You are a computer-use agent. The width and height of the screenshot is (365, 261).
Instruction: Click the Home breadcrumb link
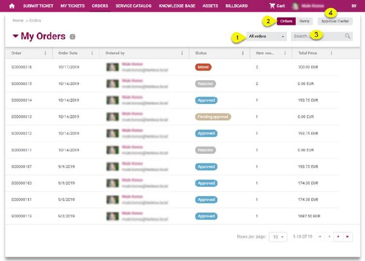pos(18,21)
